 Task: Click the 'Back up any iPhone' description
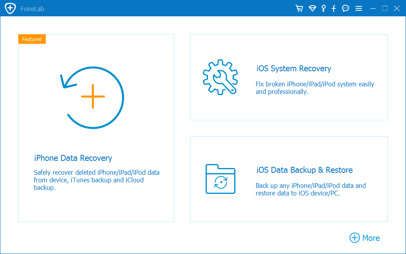[310, 189]
